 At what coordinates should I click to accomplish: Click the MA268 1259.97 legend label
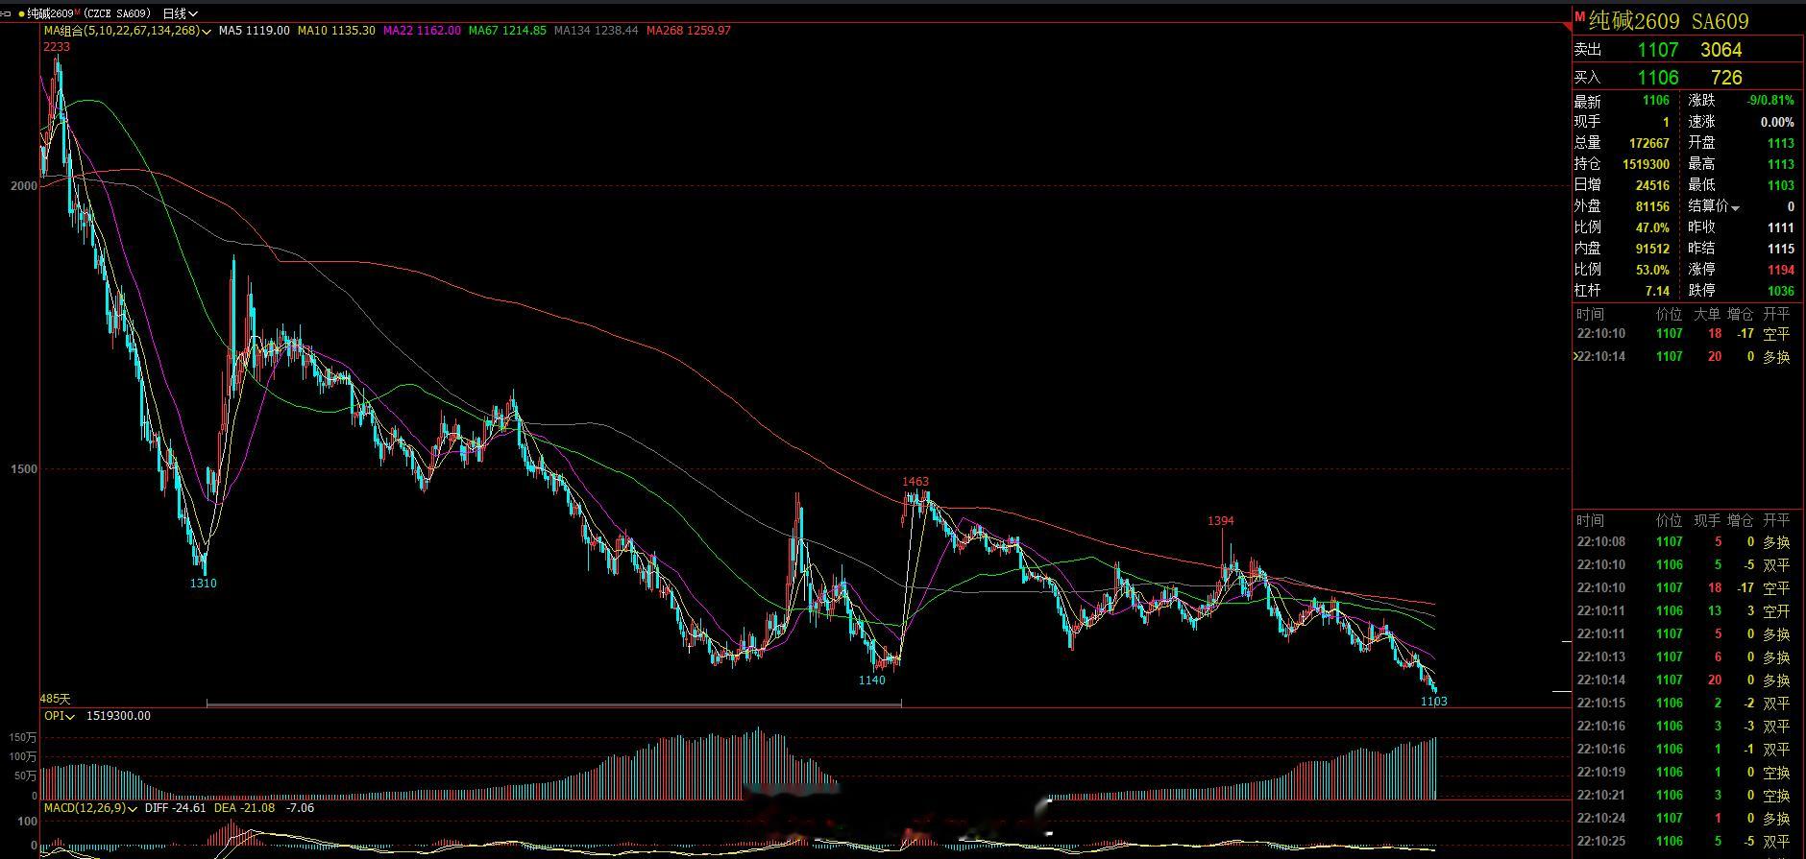(x=688, y=31)
